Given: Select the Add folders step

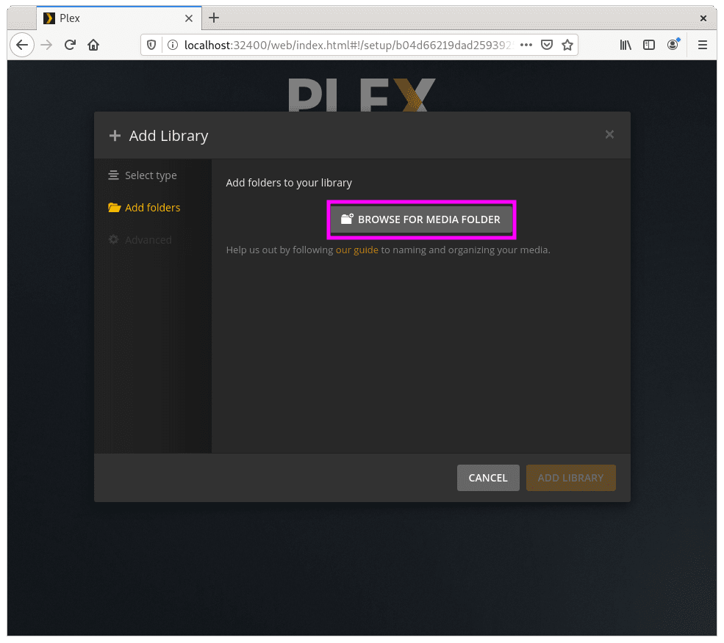Looking at the screenshot, I should point(152,208).
